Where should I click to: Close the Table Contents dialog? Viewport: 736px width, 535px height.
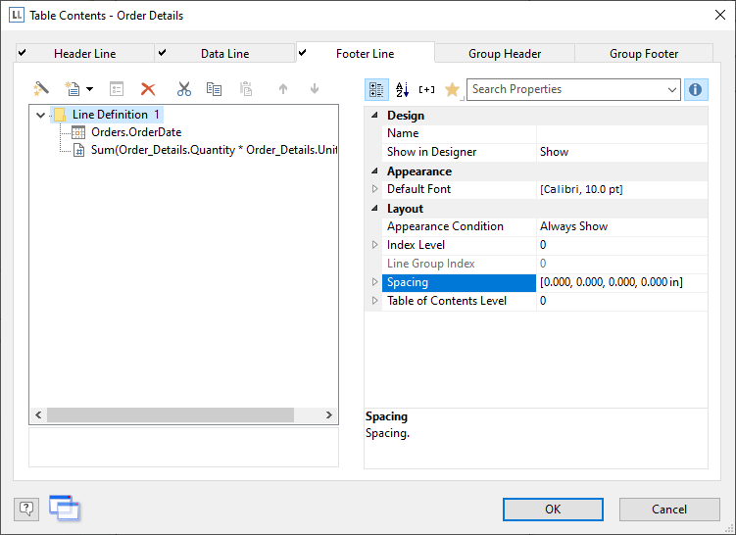tap(720, 15)
